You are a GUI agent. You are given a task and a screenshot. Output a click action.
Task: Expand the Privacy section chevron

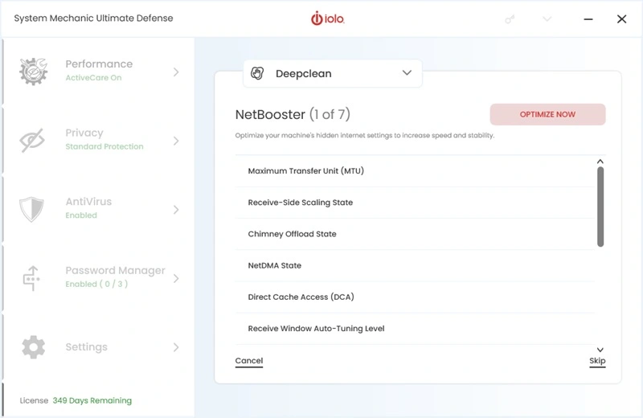[176, 141]
